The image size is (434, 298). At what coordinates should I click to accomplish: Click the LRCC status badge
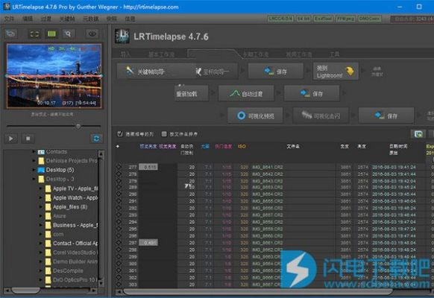point(280,19)
